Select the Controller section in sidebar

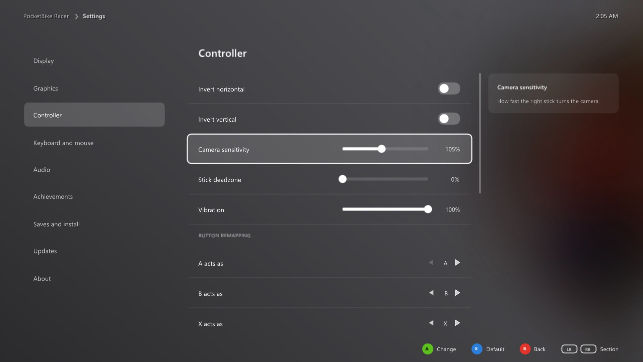pyautogui.click(x=94, y=115)
